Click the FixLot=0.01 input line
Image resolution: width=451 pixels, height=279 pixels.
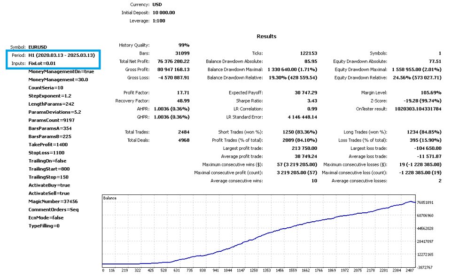[x=42, y=63]
